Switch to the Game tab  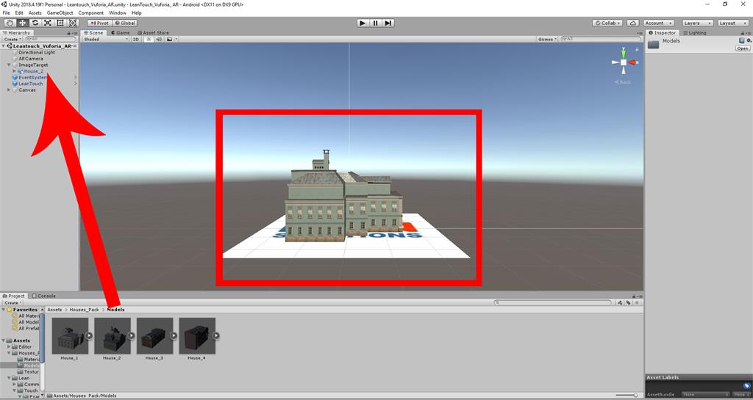pos(121,32)
